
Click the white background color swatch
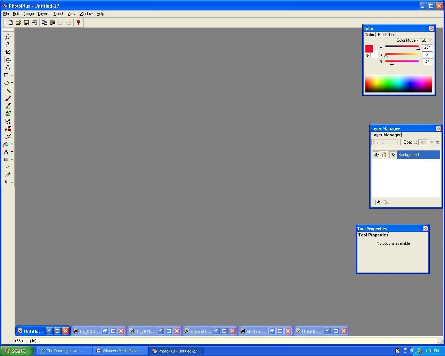(375, 54)
